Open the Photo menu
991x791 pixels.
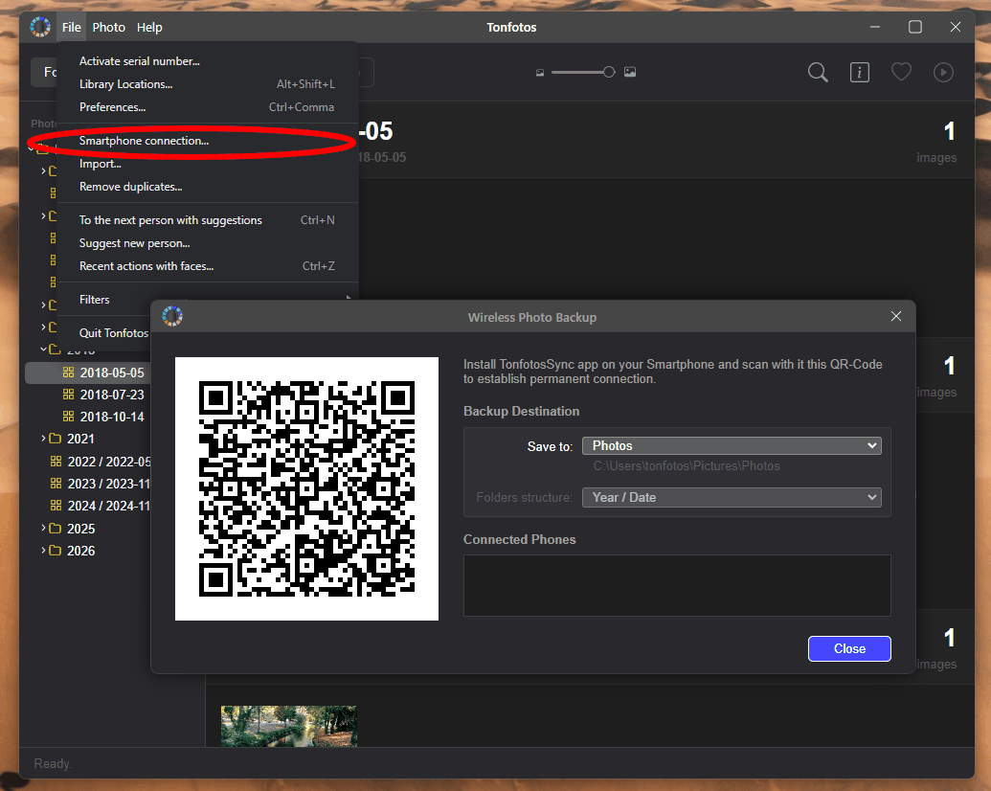(109, 27)
